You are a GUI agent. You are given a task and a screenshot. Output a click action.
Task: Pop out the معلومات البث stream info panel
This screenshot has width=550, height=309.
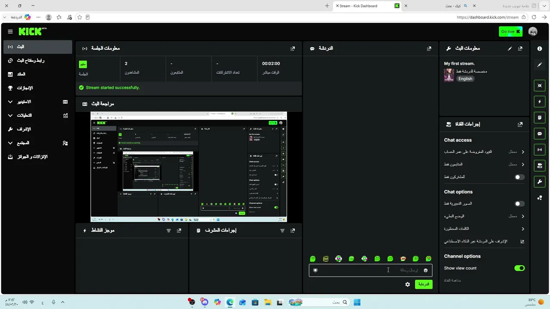(x=520, y=48)
